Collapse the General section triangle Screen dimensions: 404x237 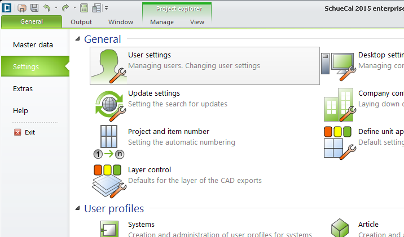(x=78, y=39)
